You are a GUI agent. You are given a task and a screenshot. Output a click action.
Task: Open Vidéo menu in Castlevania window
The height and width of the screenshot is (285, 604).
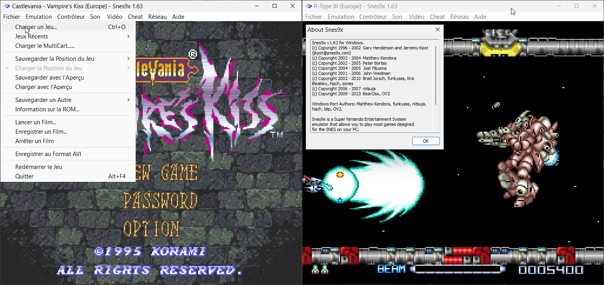pos(115,17)
